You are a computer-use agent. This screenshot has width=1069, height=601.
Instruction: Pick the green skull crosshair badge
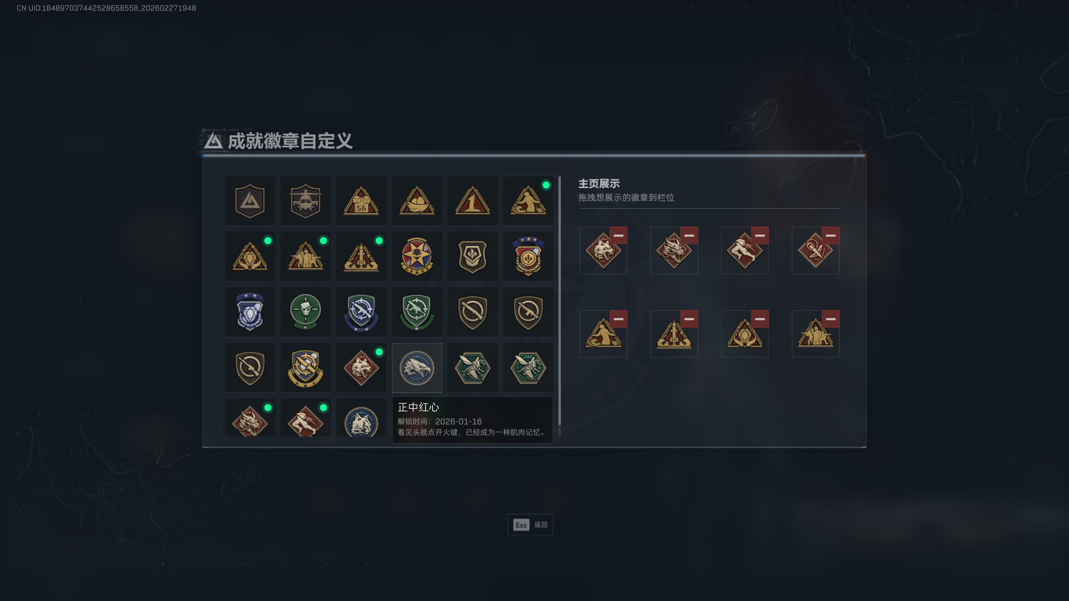[x=305, y=312]
